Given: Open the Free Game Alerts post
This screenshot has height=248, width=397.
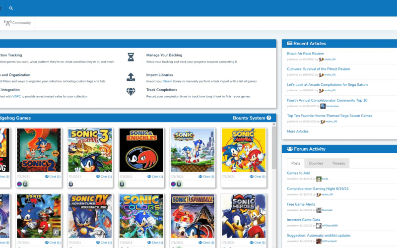Looking at the screenshot, I should [x=301, y=204].
